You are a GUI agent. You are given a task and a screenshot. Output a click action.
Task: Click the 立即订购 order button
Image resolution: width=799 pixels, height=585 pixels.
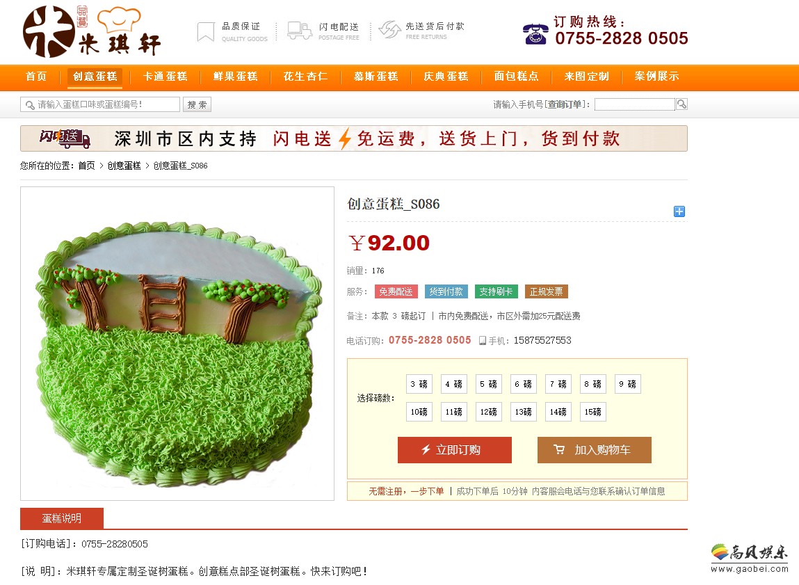455,450
